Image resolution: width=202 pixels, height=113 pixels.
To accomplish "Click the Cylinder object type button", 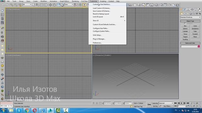I will pyautogui.click(x=185, y=31).
